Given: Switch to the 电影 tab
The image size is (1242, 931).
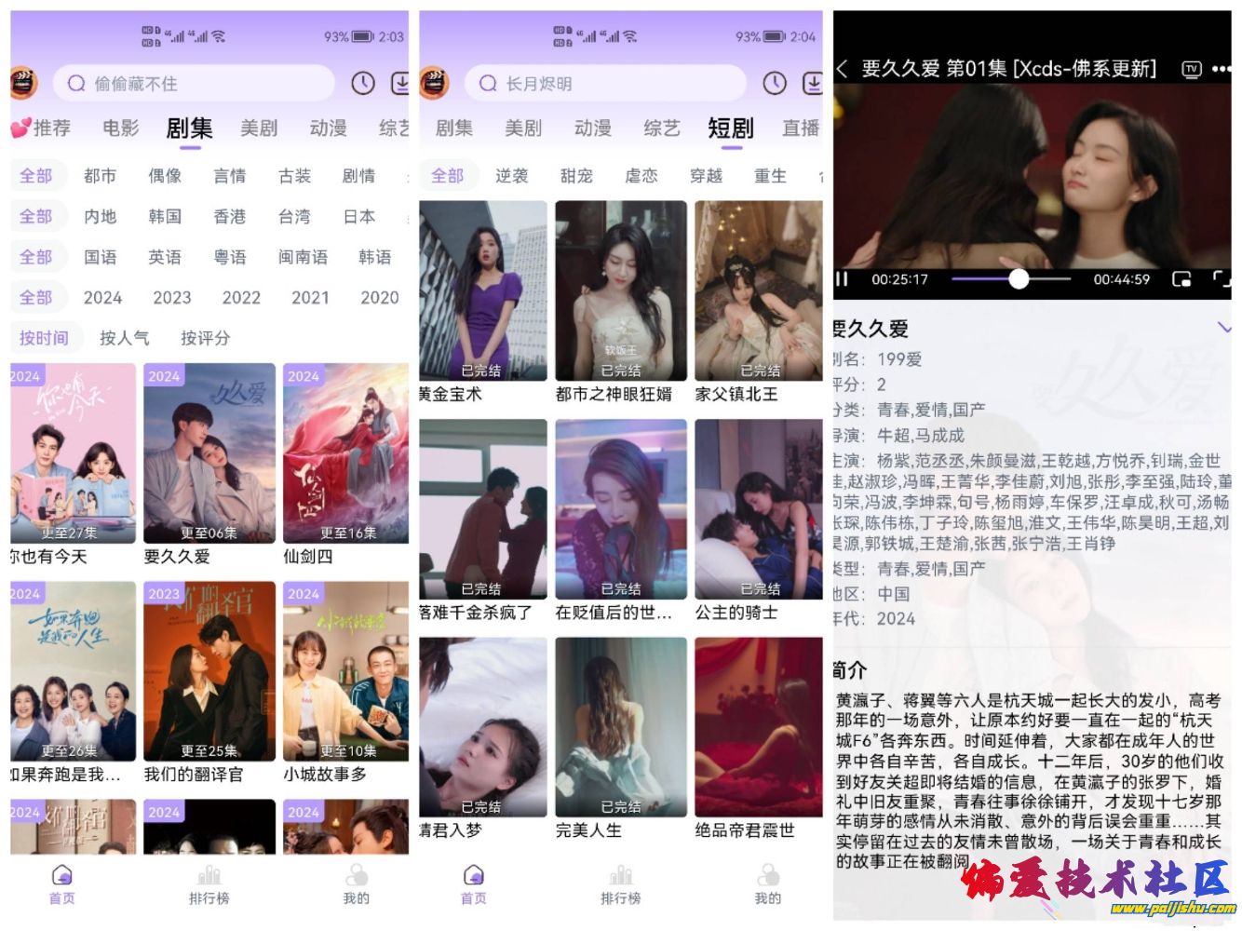Looking at the screenshot, I should [x=120, y=128].
